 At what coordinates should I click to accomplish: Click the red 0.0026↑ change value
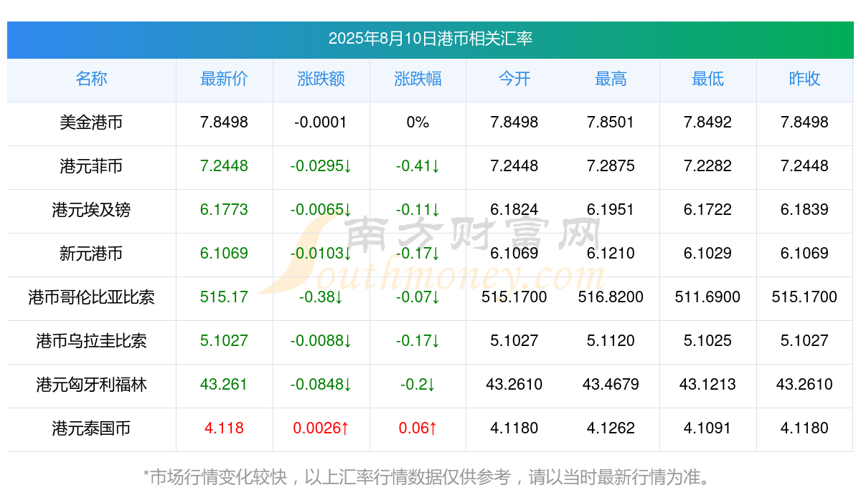[x=321, y=428]
